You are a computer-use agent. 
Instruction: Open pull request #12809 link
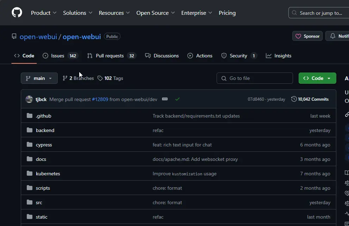100,99
